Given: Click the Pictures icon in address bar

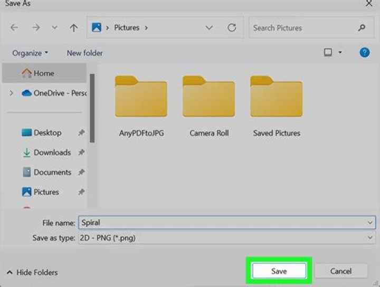Looking at the screenshot, I should click(x=97, y=27).
